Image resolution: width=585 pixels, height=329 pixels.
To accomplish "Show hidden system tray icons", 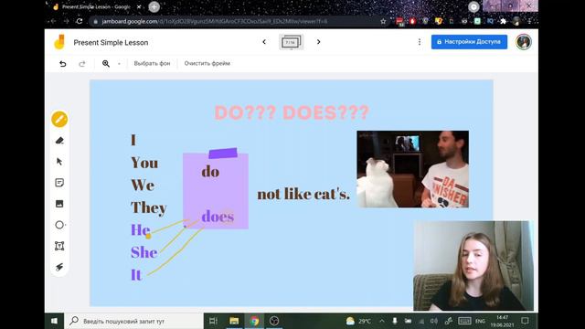I will point(382,321).
